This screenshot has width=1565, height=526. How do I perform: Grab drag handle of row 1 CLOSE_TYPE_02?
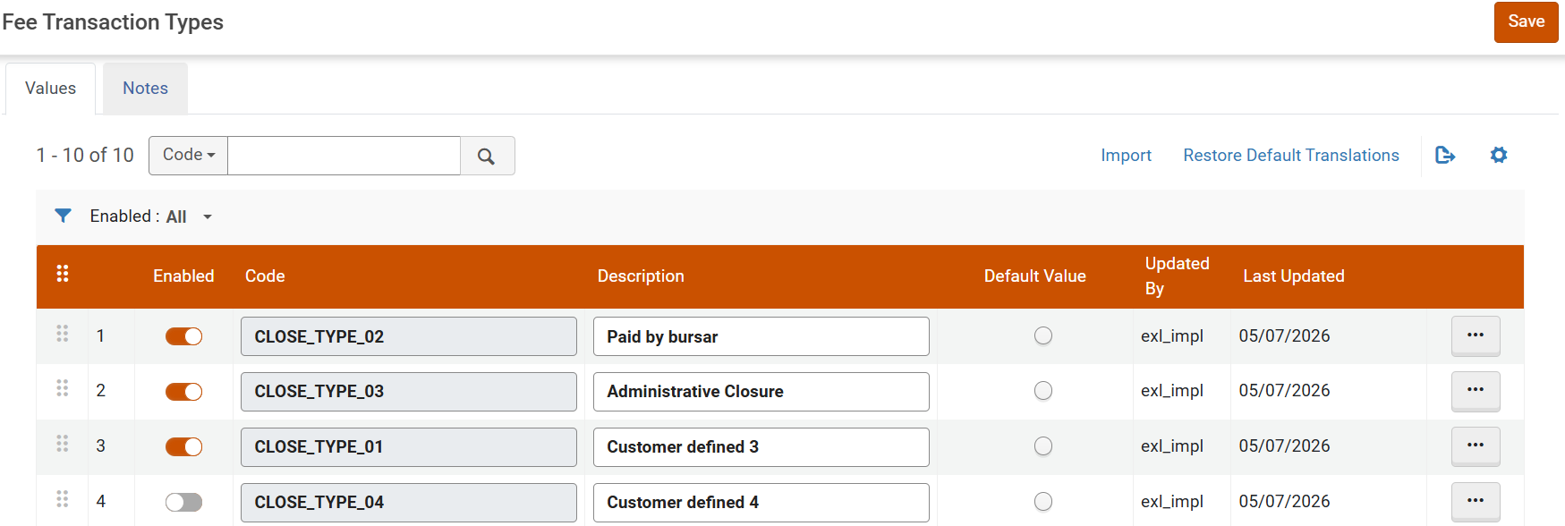pyautogui.click(x=63, y=334)
